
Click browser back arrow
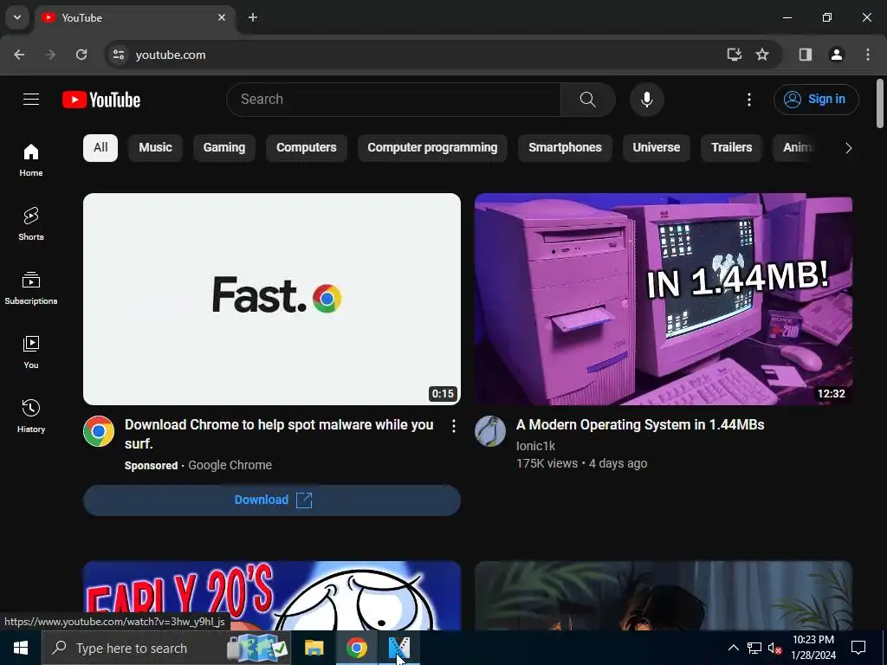point(19,55)
